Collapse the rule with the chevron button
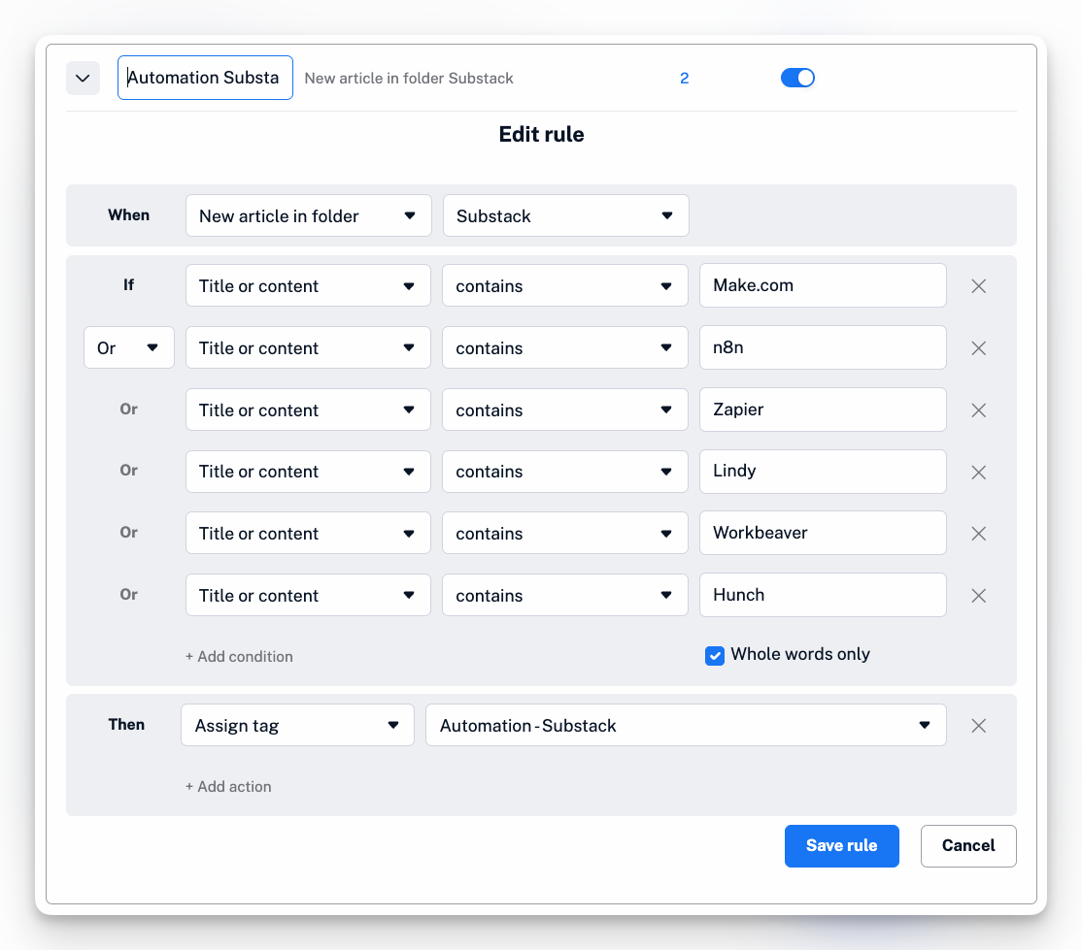Image resolution: width=1082 pixels, height=950 pixels. point(83,78)
